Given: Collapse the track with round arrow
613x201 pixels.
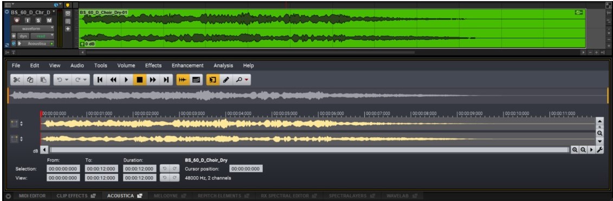Looking at the screenshot, I should [7, 12].
